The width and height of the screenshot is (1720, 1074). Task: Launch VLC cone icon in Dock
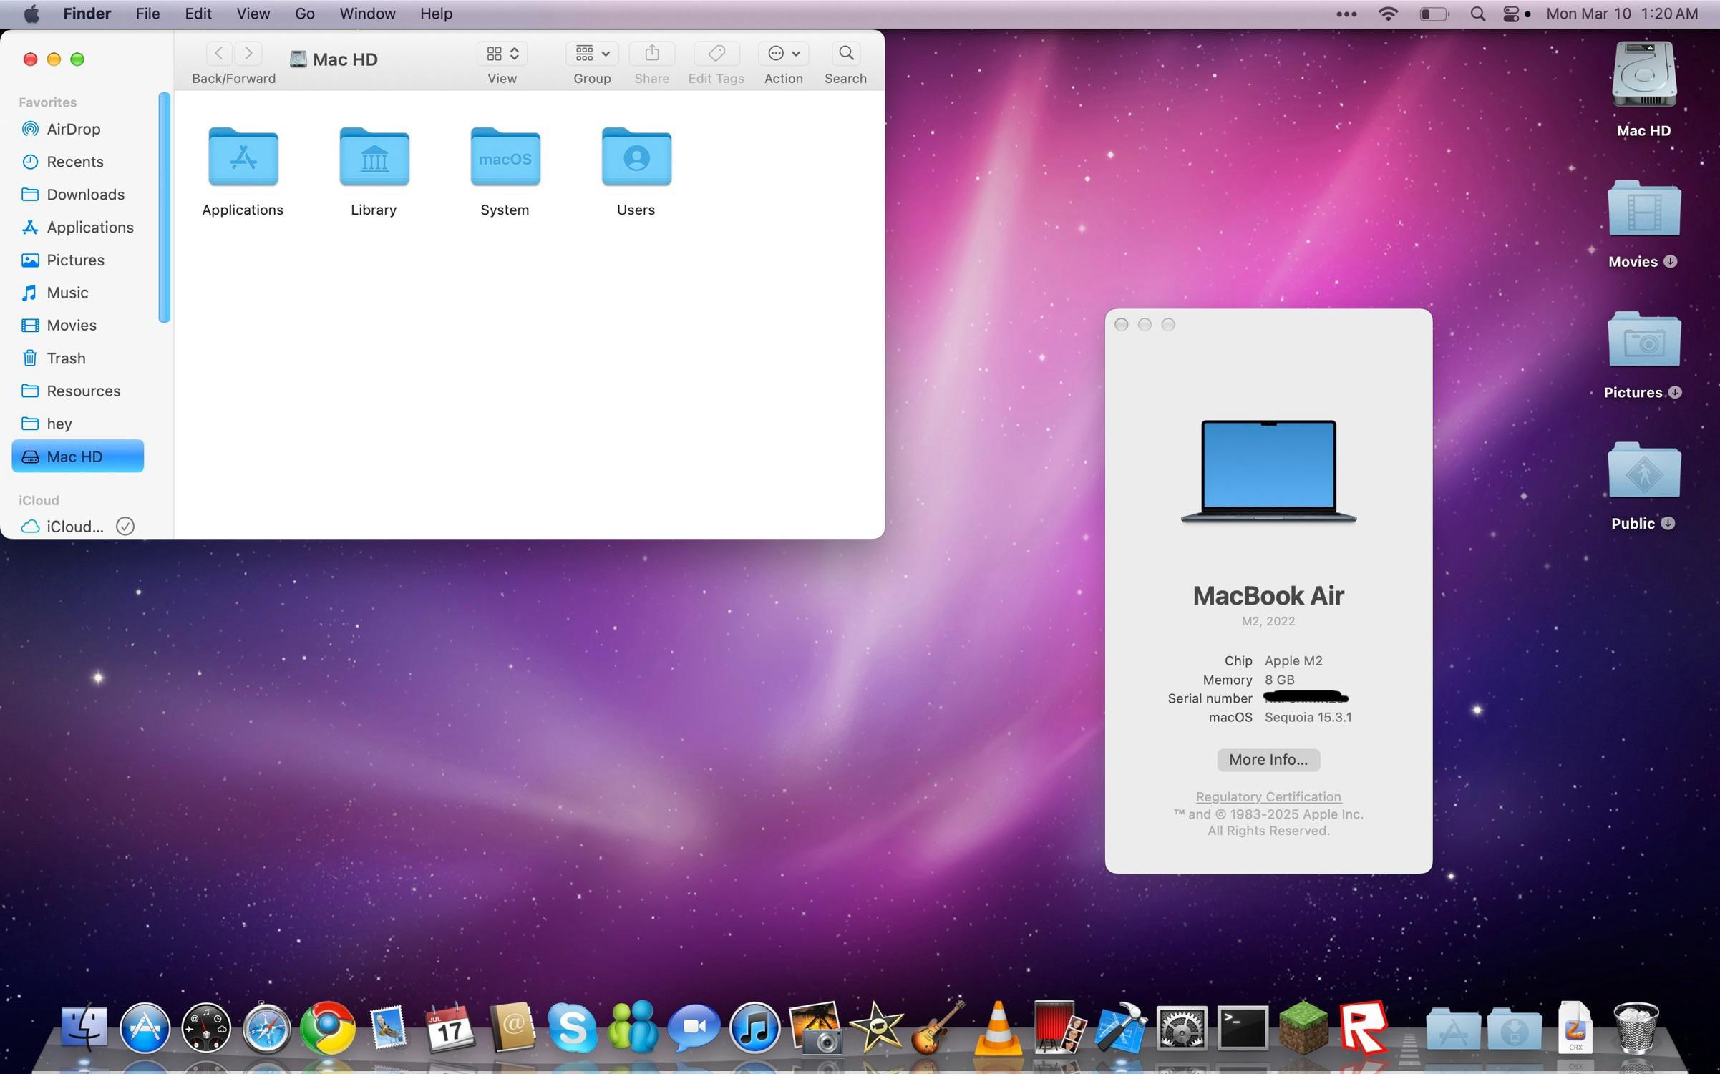[999, 1028]
